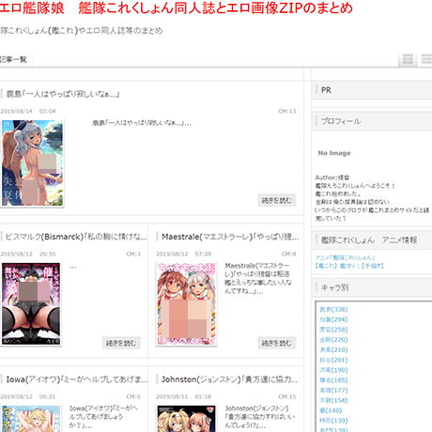This screenshot has height=432, width=432.
Task: Open character category with count (140)
Action: point(331,410)
